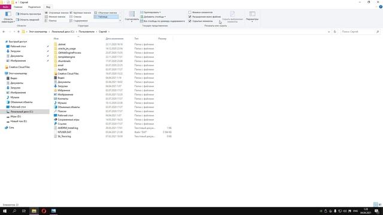Open the Параметры folder options
The width and height of the screenshot is (383, 215).
[252, 17]
